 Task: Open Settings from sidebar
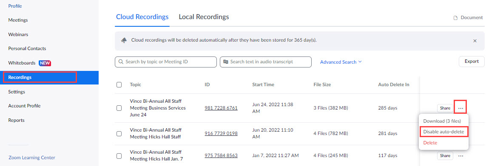tap(17, 92)
